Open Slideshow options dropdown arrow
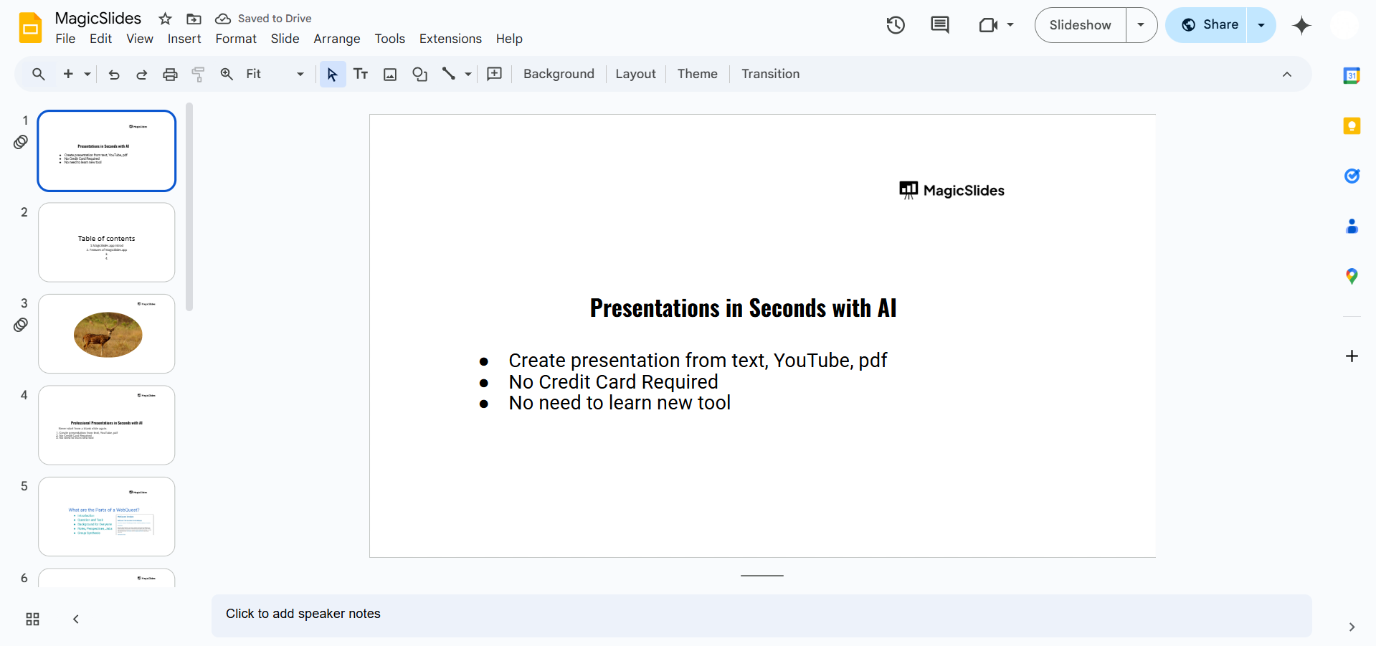 [x=1141, y=25]
